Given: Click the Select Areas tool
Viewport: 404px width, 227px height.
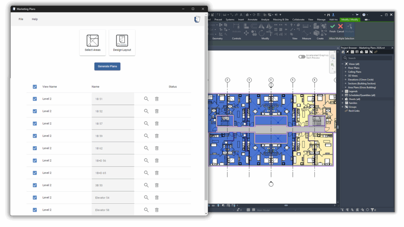Looking at the screenshot, I should 93,42.
